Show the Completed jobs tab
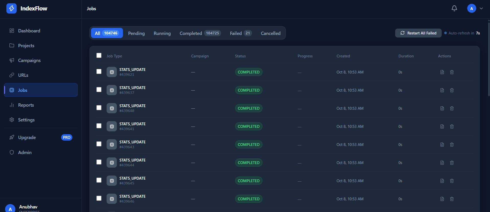 (200, 33)
